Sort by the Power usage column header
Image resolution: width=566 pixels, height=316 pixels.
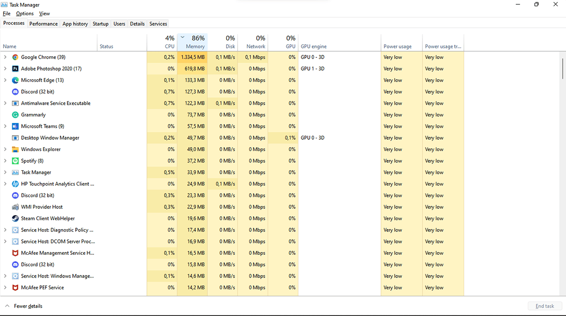(401, 43)
